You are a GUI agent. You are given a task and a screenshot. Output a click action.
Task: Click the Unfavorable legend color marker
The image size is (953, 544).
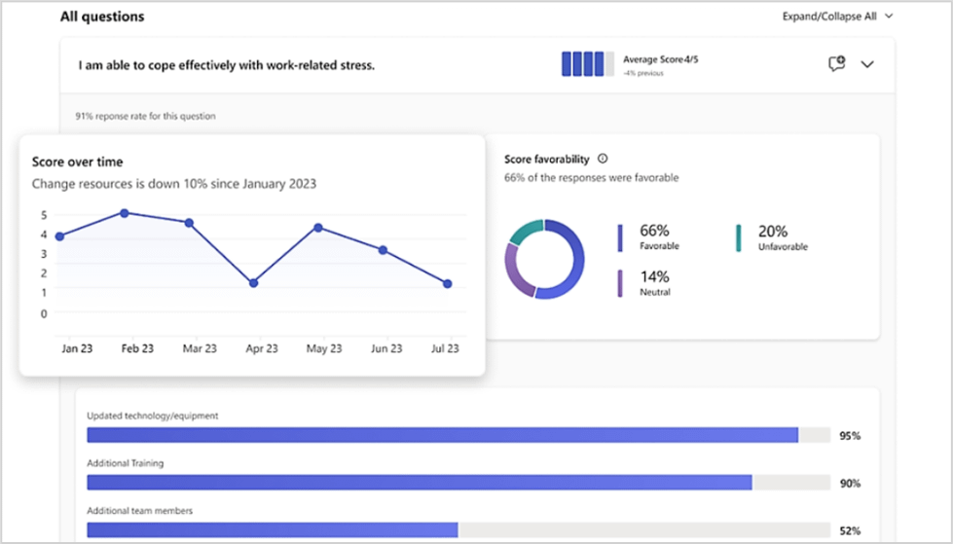[x=739, y=237]
